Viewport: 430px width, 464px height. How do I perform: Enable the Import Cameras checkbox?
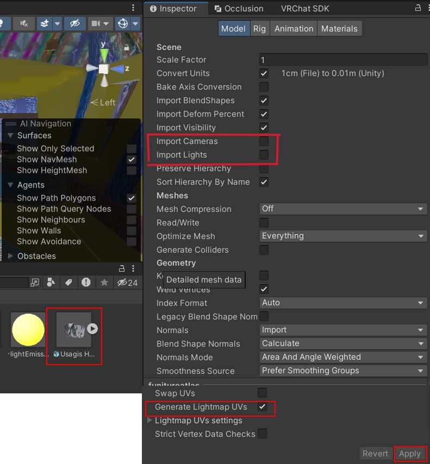pos(264,141)
